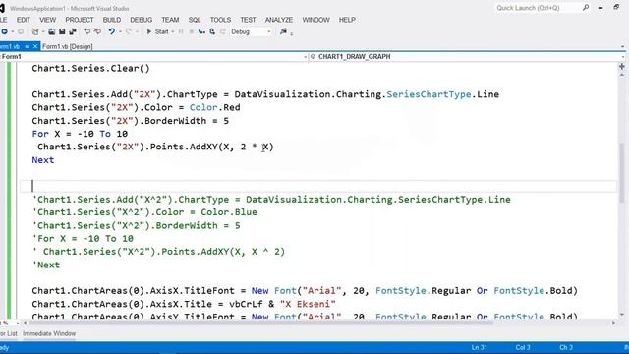Click the Undo arrow icon
The image size is (629, 354).
(x=111, y=31)
